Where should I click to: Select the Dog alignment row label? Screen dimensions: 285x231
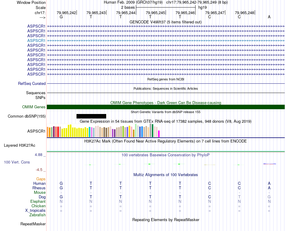pyautogui.click(x=42, y=197)
